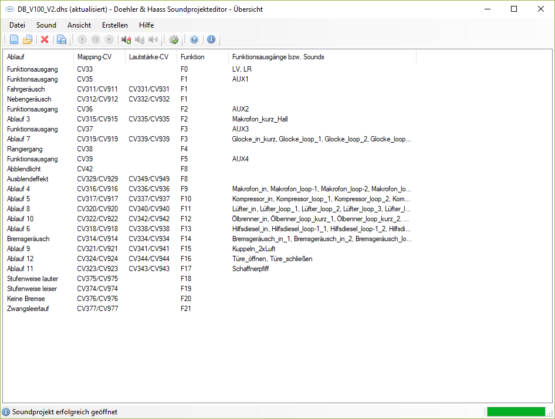Click the Kuppeln_2xLuft sound entry
The height and width of the screenshot is (419, 555).
pyautogui.click(x=254, y=249)
